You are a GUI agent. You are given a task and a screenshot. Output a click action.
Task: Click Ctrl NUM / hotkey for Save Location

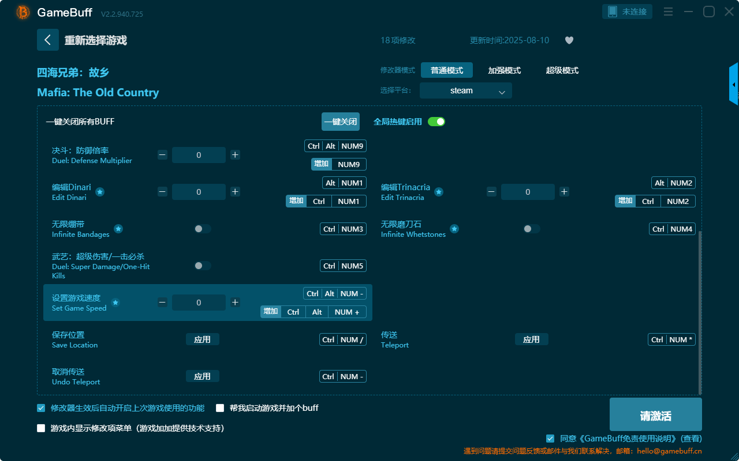point(343,339)
